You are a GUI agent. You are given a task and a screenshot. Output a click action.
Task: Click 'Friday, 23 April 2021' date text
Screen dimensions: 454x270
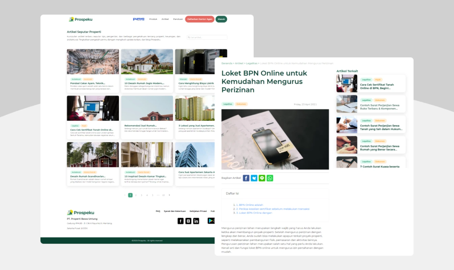coord(305,104)
